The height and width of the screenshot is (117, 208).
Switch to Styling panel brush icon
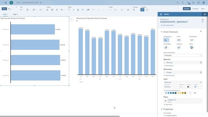tap(205, 14)
